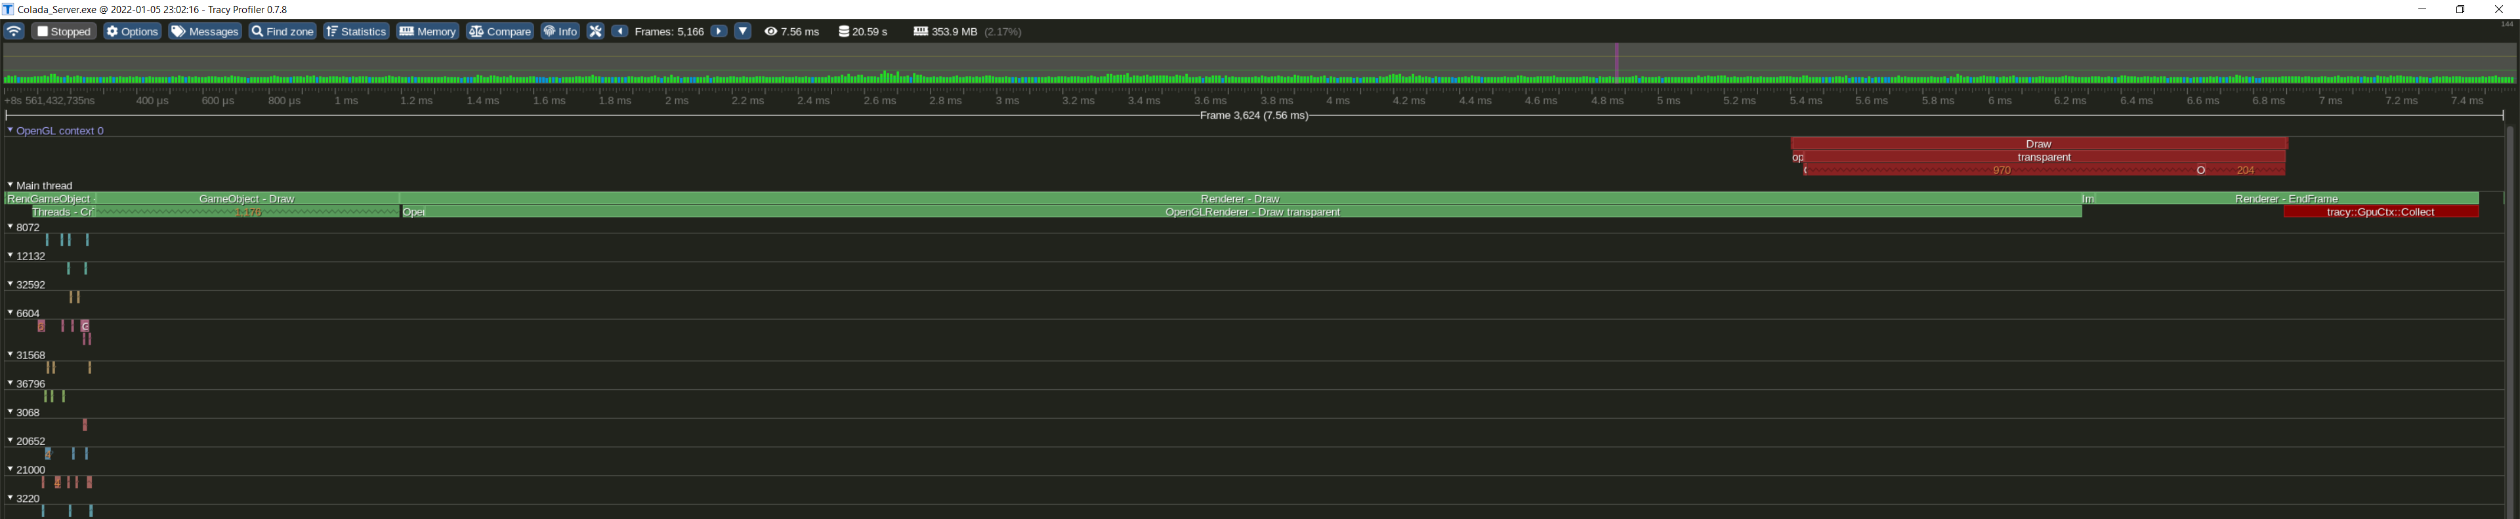Open the Statistics window

pyautogui.click(x=356, y=31)
